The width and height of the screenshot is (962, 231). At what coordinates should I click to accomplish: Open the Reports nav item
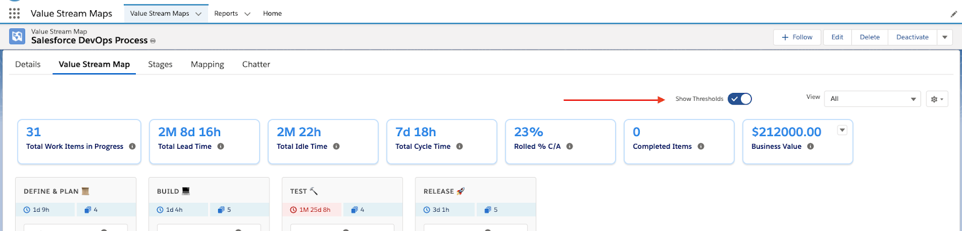[x=226, y=13]
